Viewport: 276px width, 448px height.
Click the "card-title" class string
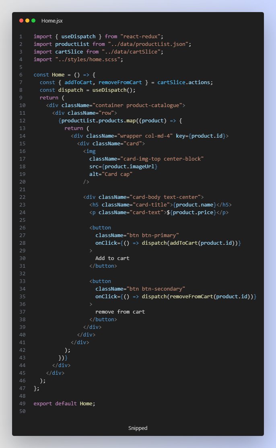pyautogui.click(x=151, y=205)
